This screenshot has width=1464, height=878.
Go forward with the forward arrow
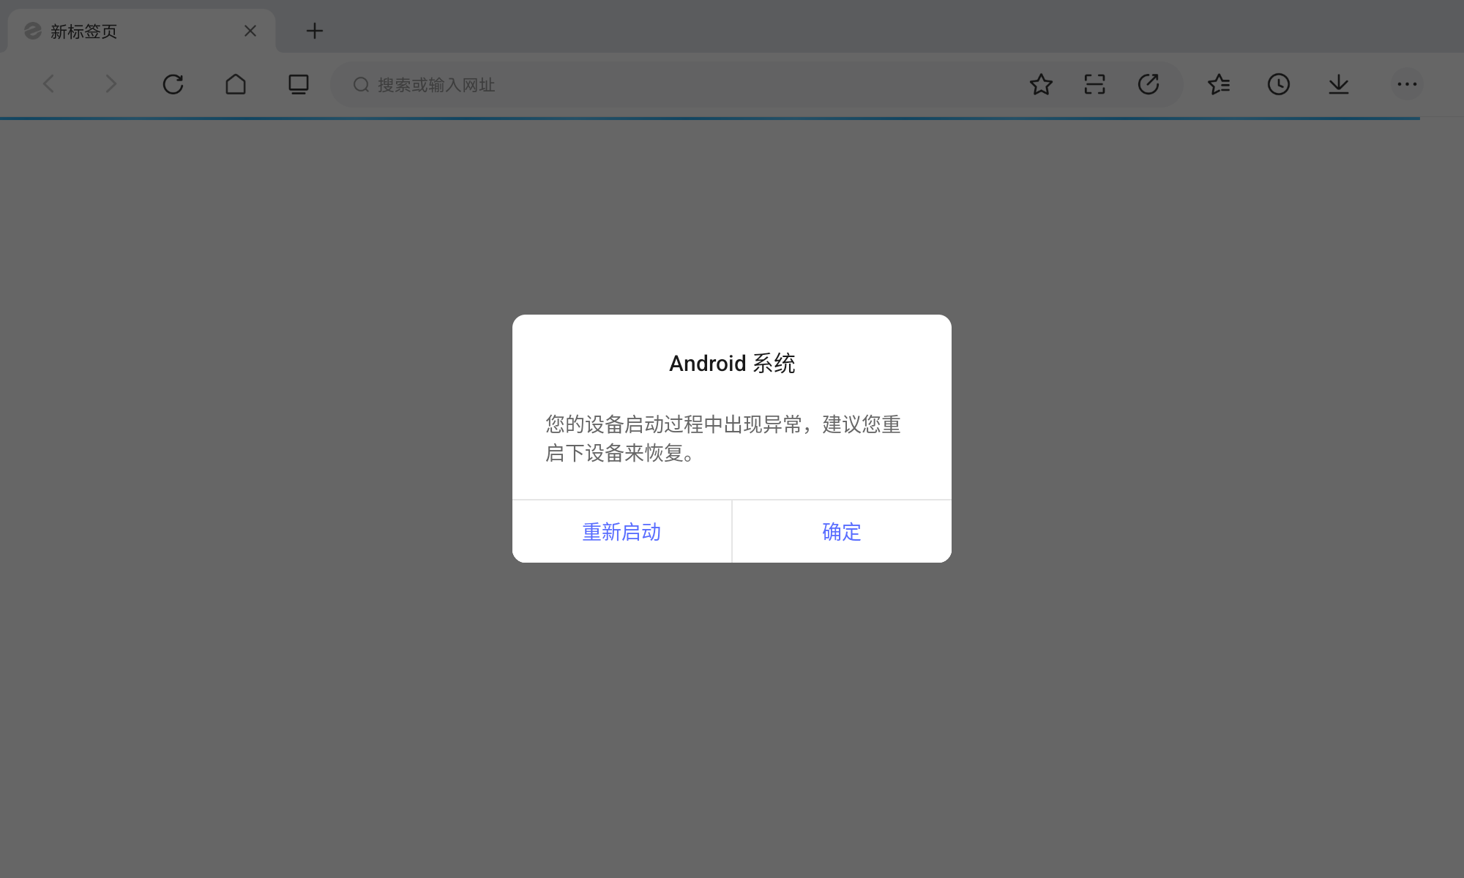pyautogui.click(x=111, y=84)
